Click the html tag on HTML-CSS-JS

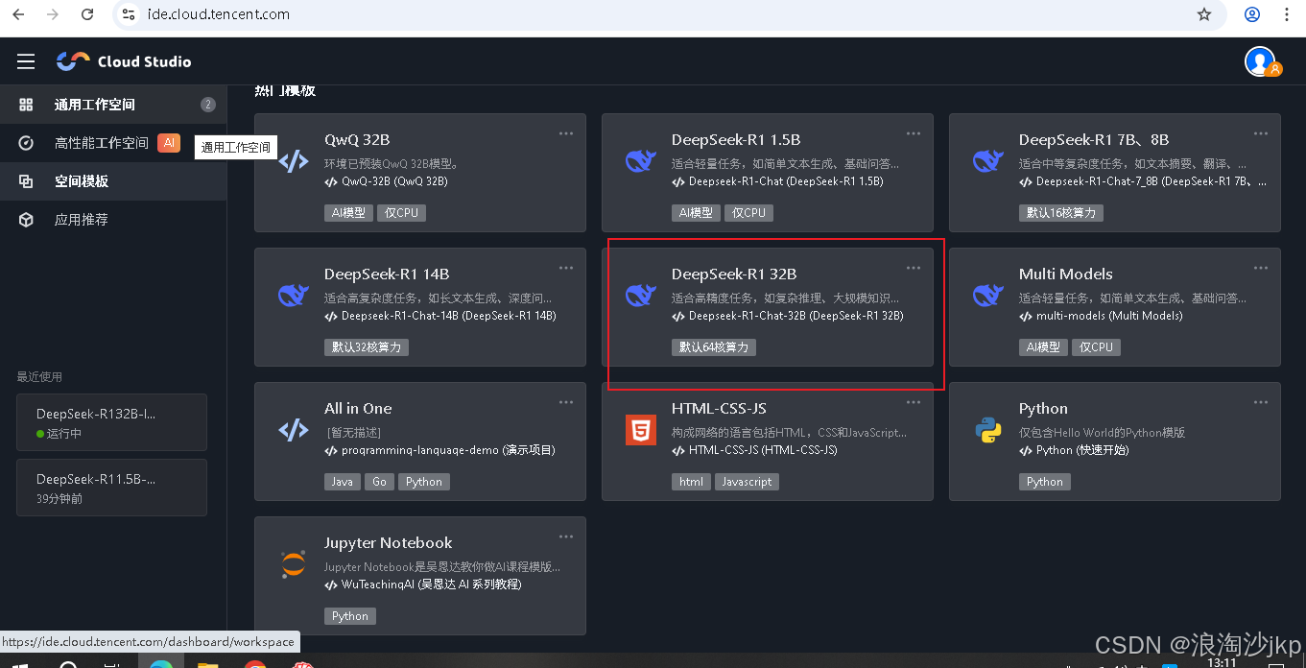point(691,482)
